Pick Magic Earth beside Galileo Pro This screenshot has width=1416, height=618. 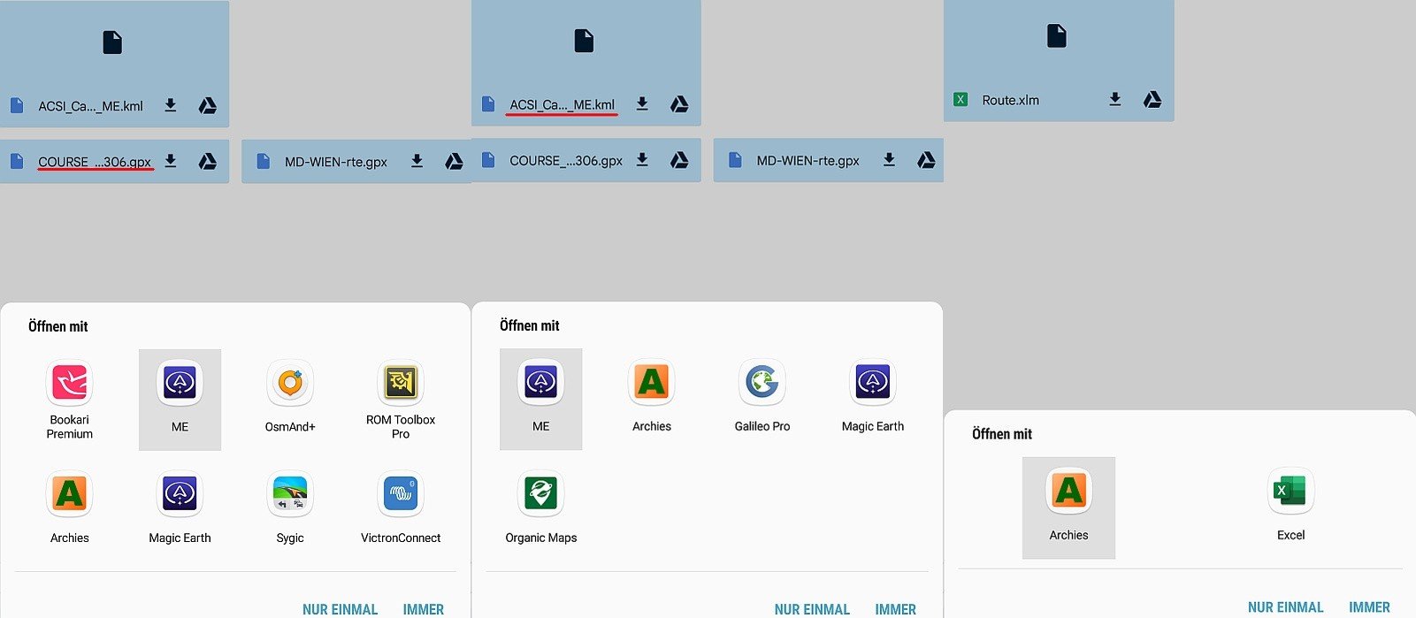[872, 383]
